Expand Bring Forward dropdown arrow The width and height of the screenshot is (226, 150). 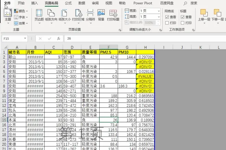204,23
